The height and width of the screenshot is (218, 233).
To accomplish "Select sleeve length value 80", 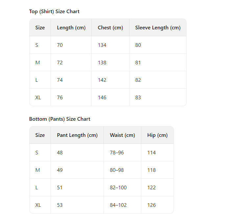I will point(138,45).
